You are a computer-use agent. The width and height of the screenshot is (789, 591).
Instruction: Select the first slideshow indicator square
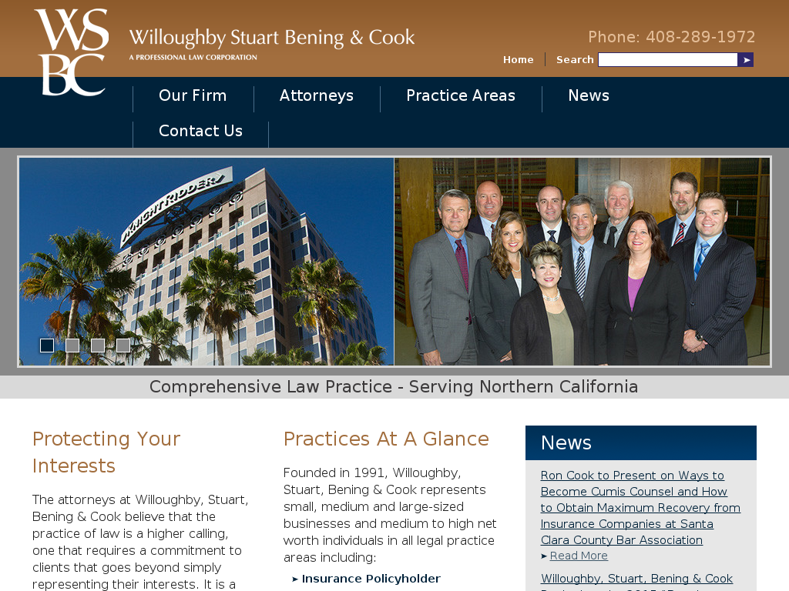coord(47,346)
